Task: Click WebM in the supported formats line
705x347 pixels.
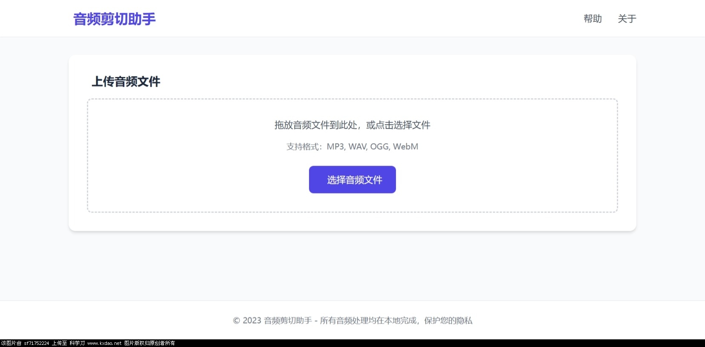Action: coord(405,147)
